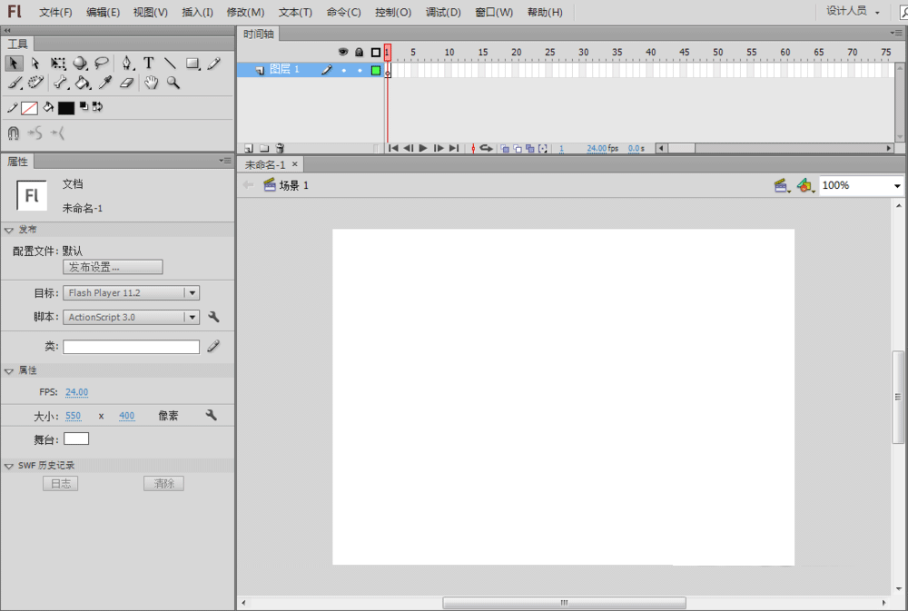Screen dimensions: 908x611
Task: Select the Selection (black arrow) tool
Action: tap(14, 64)
